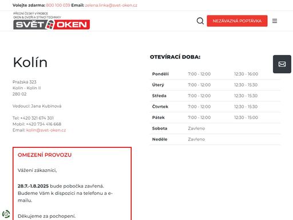
Task: Select the Vážení zákazníci greeting
Action: [x=37, y=170]
